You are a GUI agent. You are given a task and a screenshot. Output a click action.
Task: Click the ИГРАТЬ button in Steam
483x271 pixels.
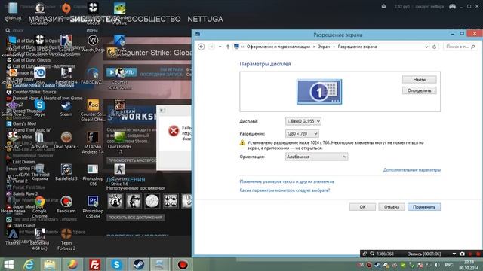point(121,72)
